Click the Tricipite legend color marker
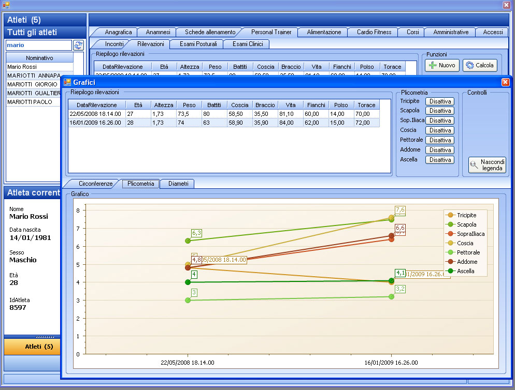 point(450,215)
